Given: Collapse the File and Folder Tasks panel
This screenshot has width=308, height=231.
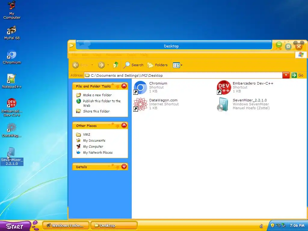Looking at the screenshot, I should click(124, 86).
